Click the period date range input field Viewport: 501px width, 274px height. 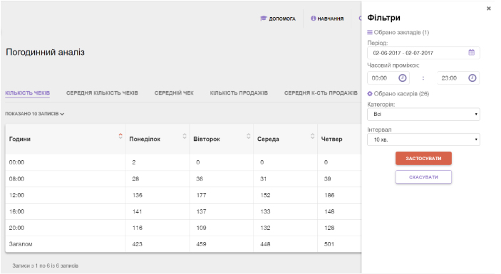coord(423,53)
